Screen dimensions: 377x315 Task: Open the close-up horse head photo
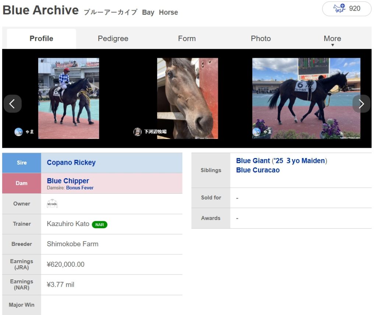pos(187,98)
